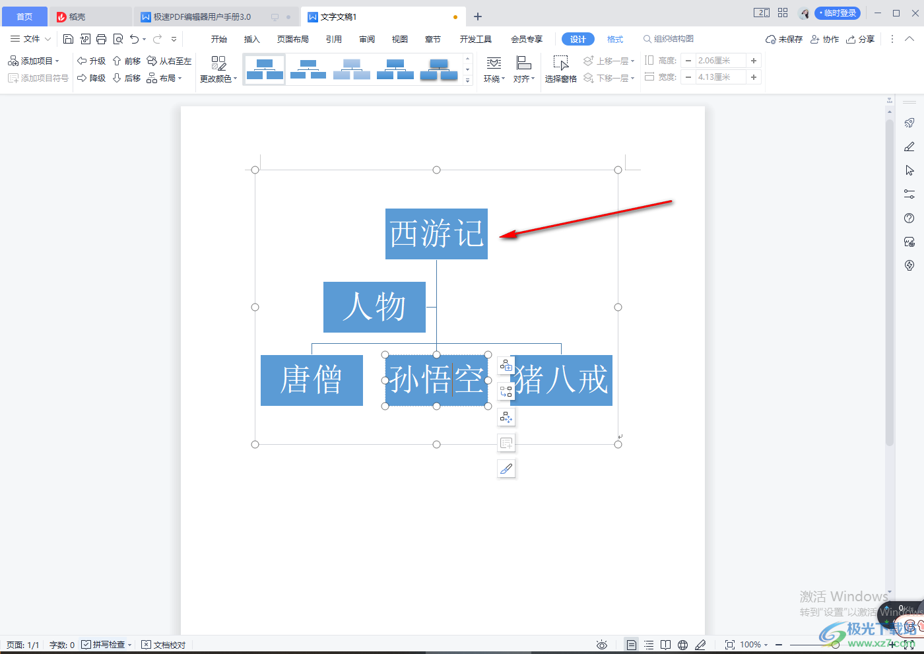Click 从右至左 (Right to Left) button

(x=169, y=61)
